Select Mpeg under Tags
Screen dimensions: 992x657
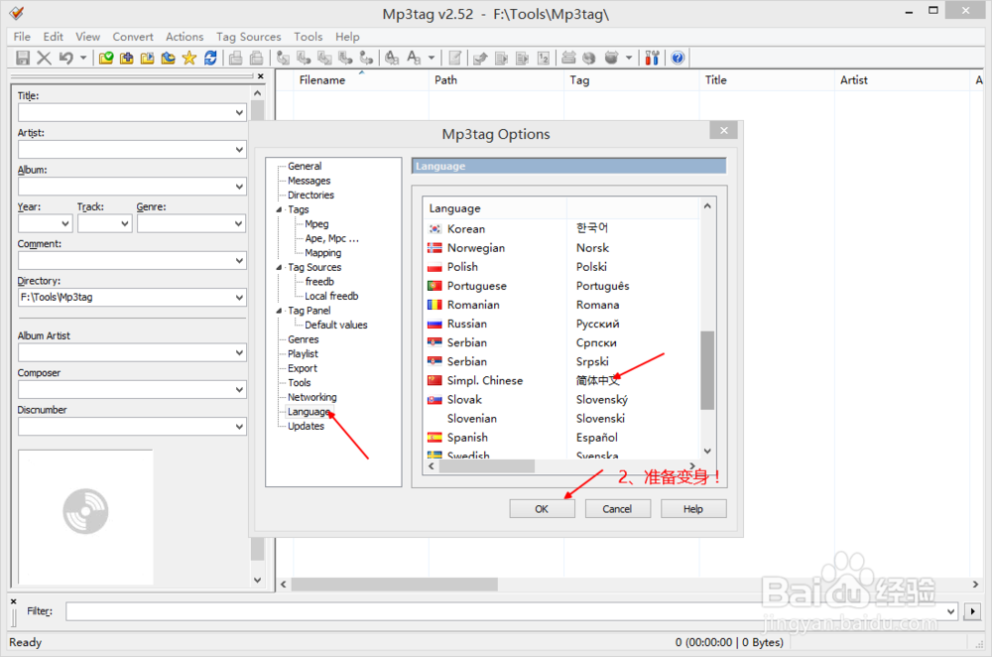(x=316, y=224)
